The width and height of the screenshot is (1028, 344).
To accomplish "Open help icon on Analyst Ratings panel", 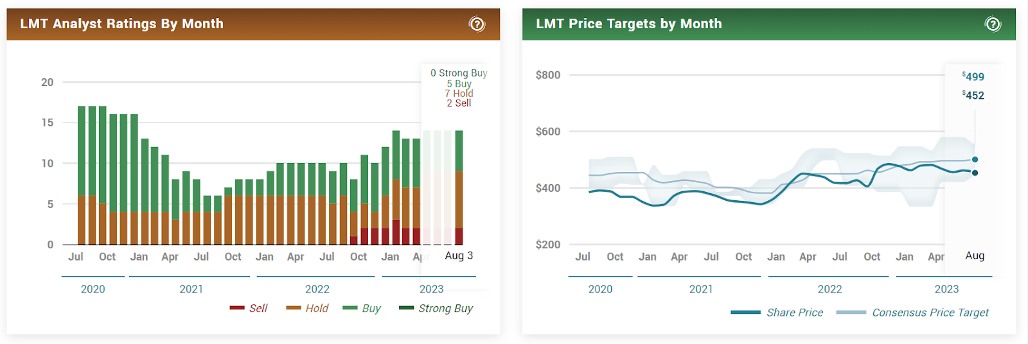I will click(477, 24).
